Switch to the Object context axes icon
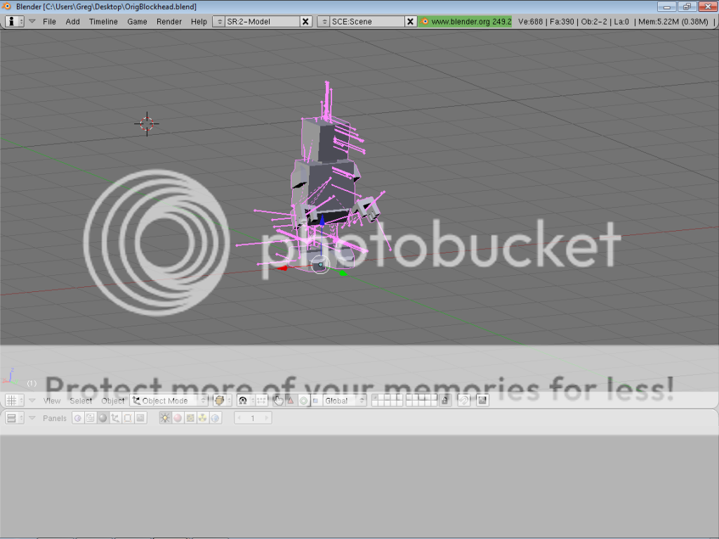 [115, 418]
